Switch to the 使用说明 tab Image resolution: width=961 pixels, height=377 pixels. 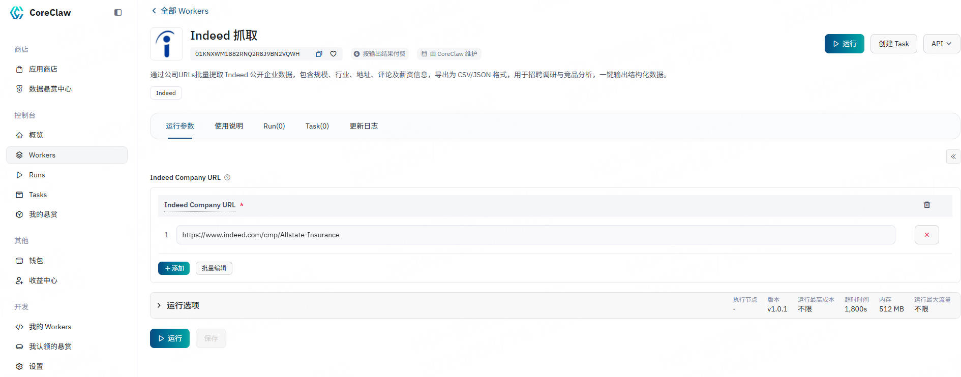click(228, 126)
